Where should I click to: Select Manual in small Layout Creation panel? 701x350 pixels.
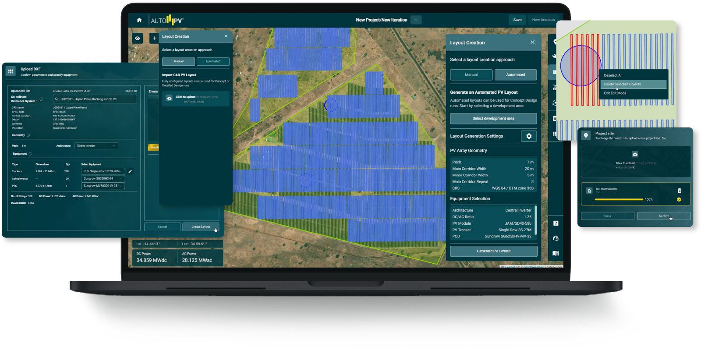pos(178,61)
